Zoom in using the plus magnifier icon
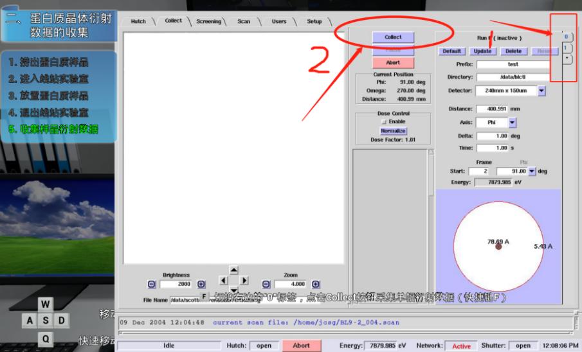Viewport: 582px width, 352px height. coord(316,284)
